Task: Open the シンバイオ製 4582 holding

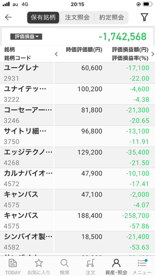Action: [x=77, y=241]
